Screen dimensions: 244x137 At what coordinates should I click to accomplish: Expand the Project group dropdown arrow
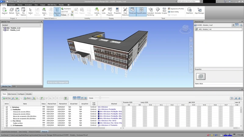(x=16, y=18)
